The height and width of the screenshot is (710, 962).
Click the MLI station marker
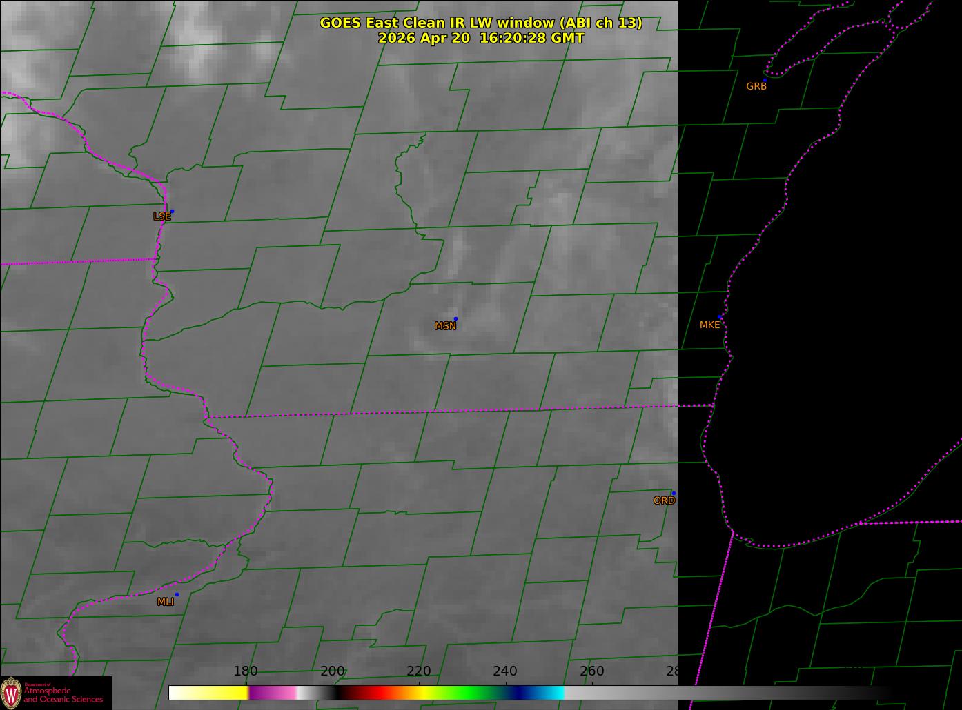pos(177,594)
